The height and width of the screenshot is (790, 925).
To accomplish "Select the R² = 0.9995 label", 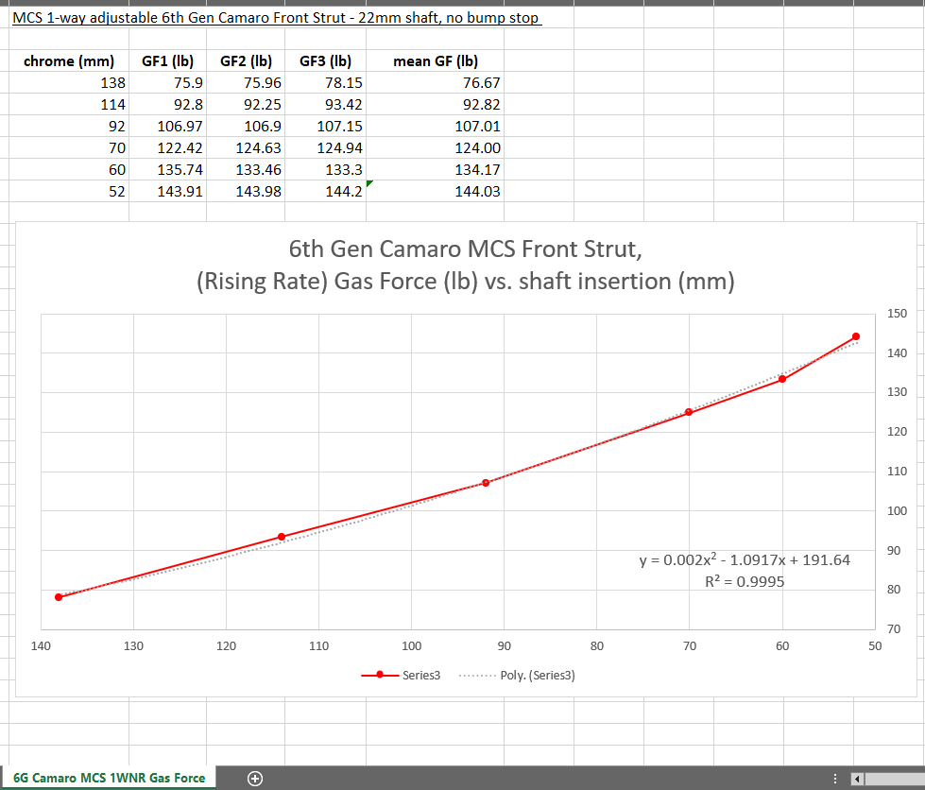I will [x=745, y=582].
